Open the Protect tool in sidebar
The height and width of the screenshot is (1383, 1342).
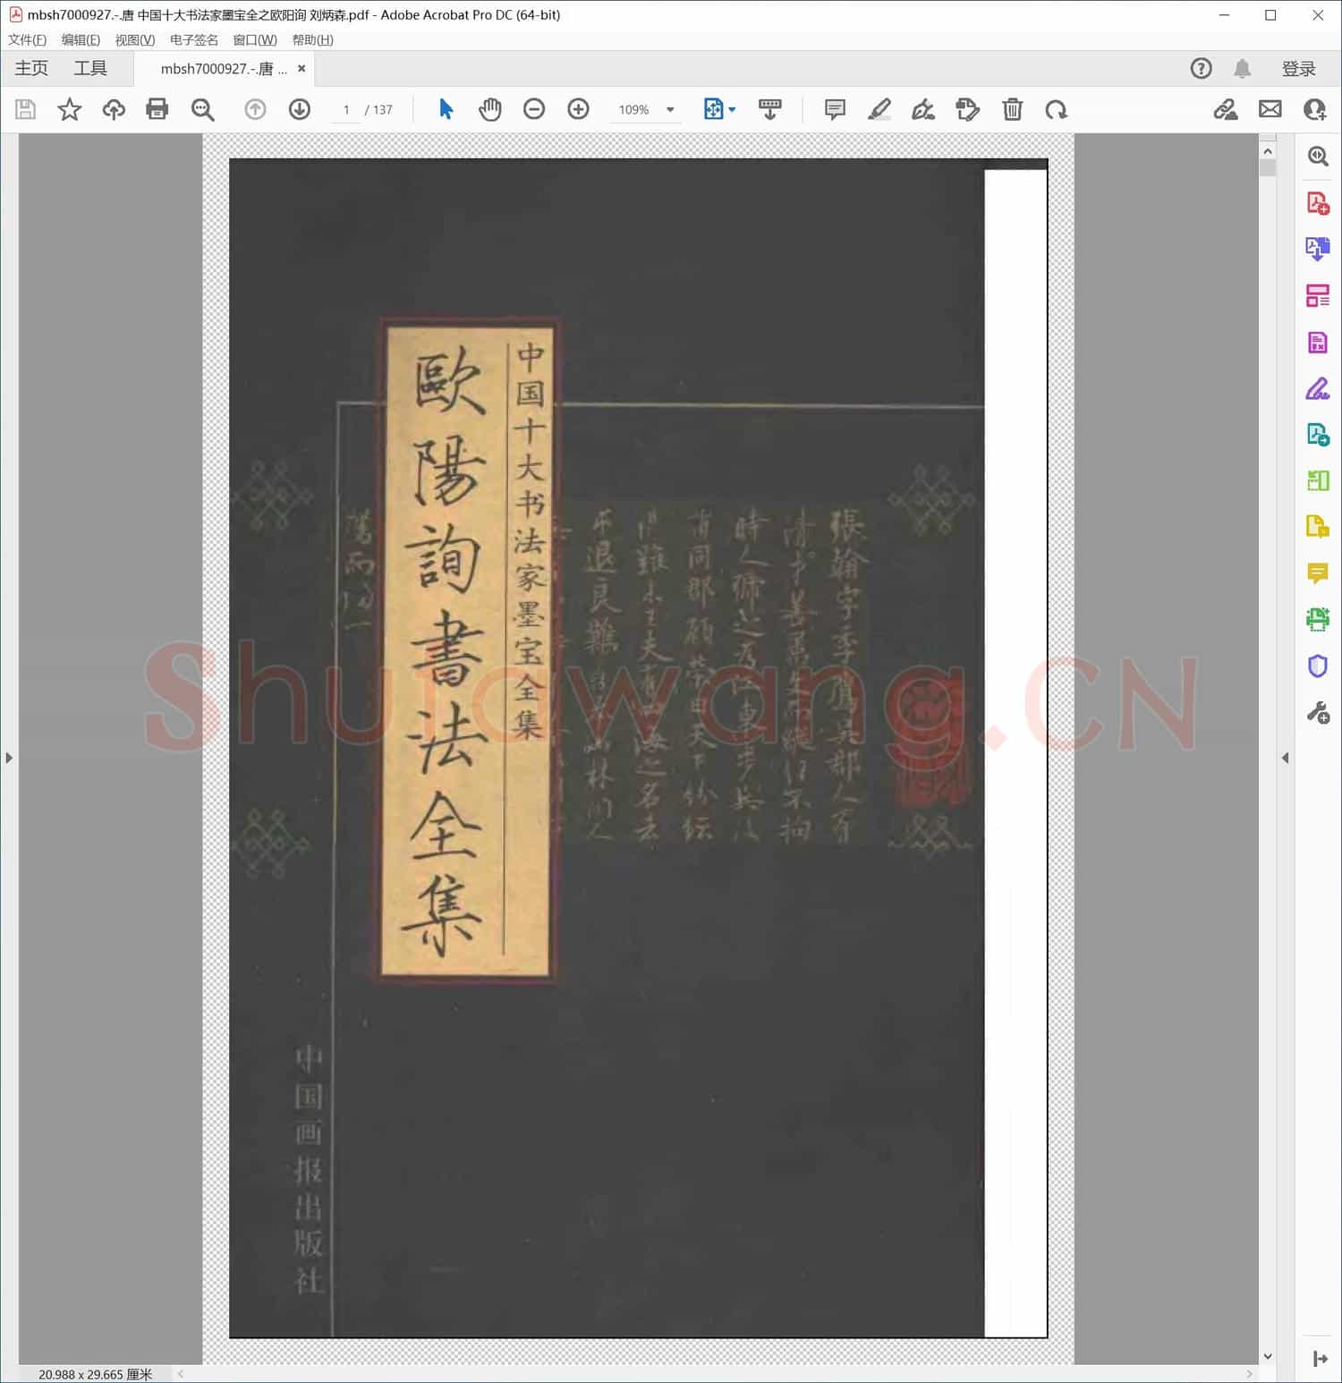1316,664
